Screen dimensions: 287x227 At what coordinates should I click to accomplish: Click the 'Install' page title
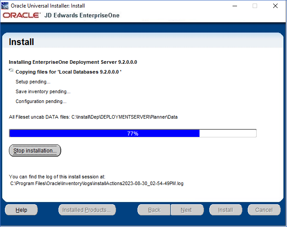click(21, 42)
